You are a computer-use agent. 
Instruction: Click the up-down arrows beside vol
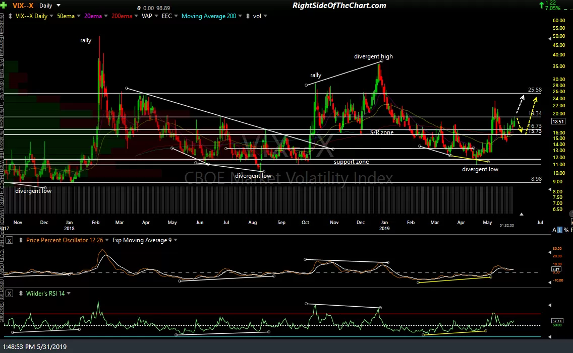[x=248, y=16]
